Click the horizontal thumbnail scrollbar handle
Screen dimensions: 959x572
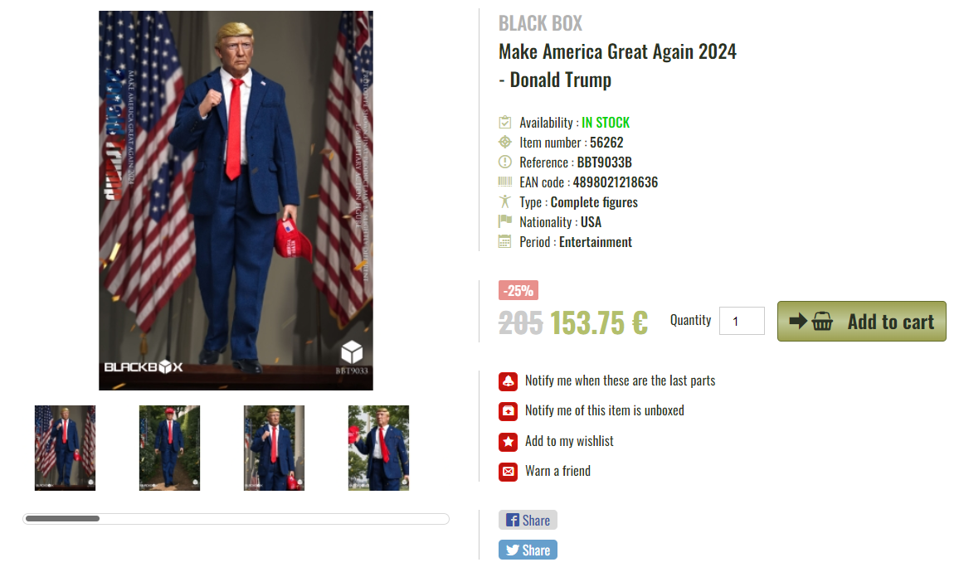point(62,519)
